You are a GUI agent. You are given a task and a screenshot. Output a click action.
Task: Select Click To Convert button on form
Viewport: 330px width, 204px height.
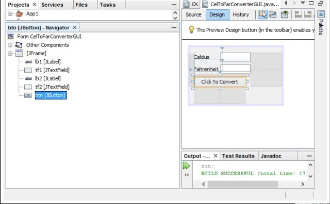point(220,82)
